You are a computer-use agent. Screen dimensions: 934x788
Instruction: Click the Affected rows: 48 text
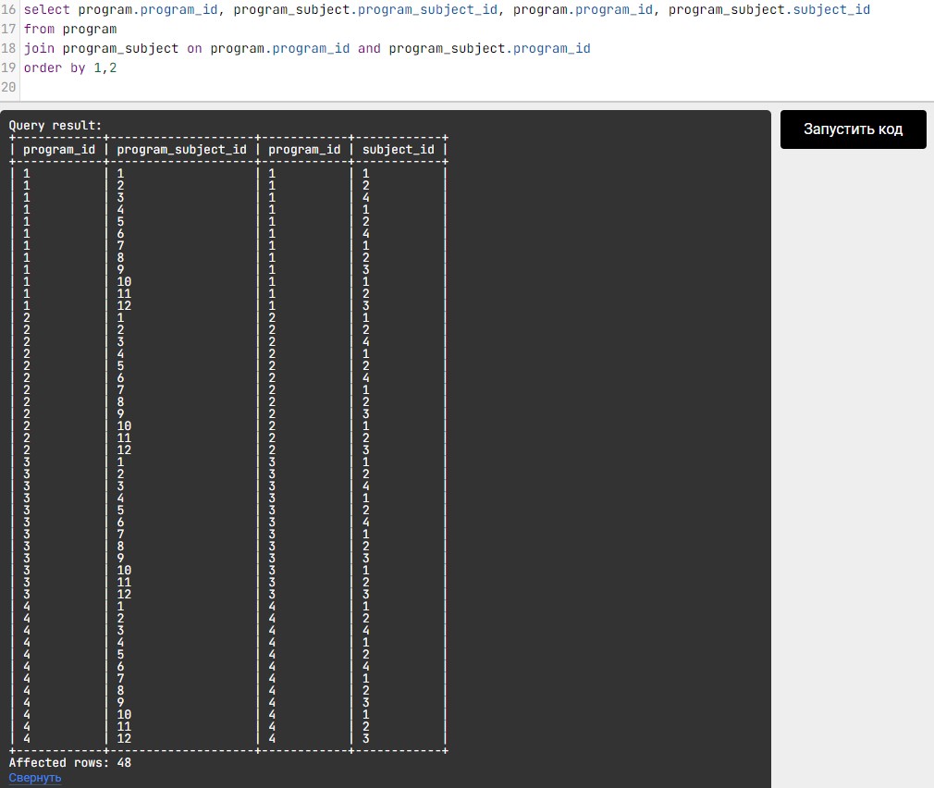pos(70,763)
